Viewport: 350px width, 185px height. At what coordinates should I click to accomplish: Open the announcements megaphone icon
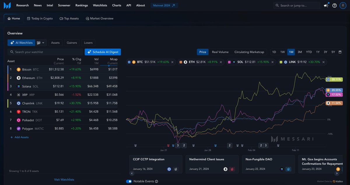click(326, 6)
